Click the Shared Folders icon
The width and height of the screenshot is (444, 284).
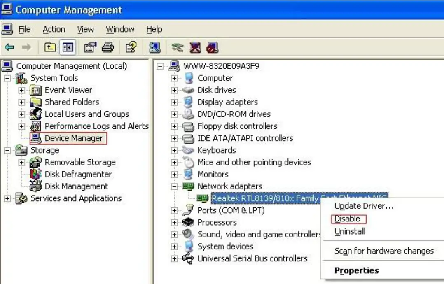36,102
